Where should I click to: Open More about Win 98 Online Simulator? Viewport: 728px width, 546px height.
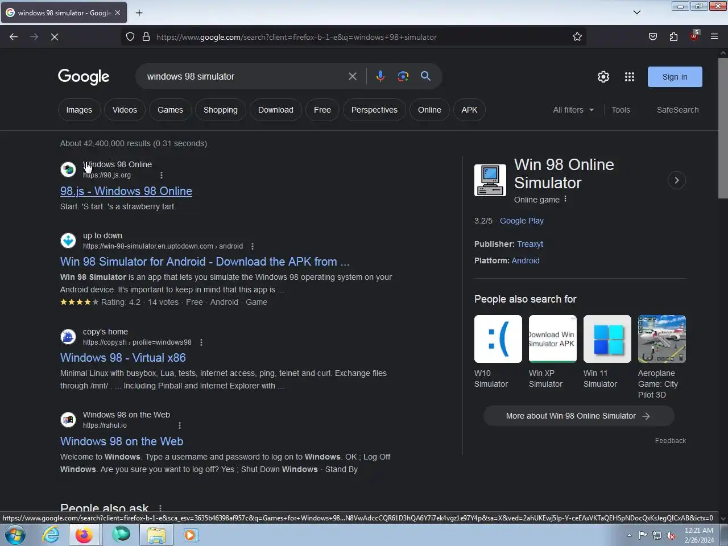[x=578, y=416]
